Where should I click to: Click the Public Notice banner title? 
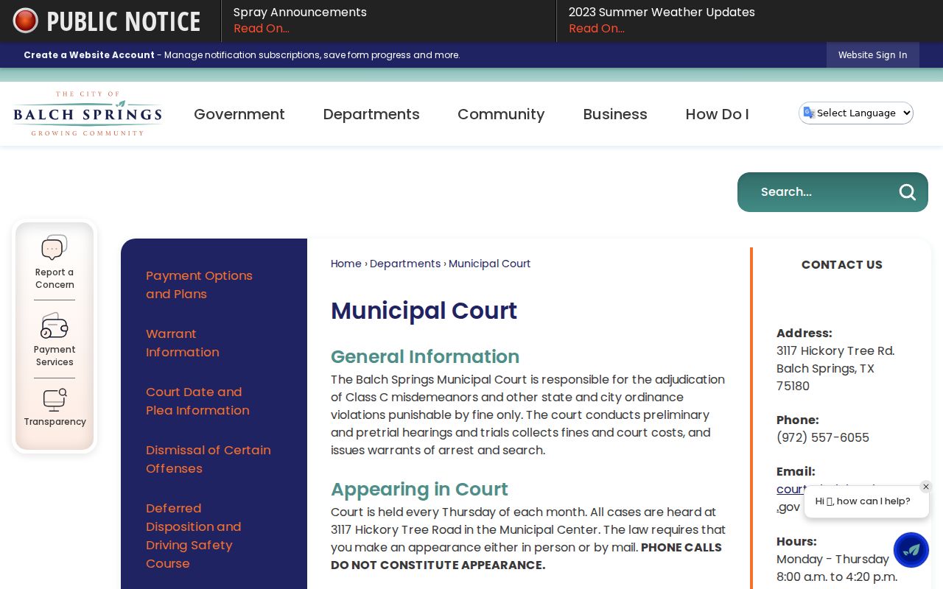click(x=124, y=21)
